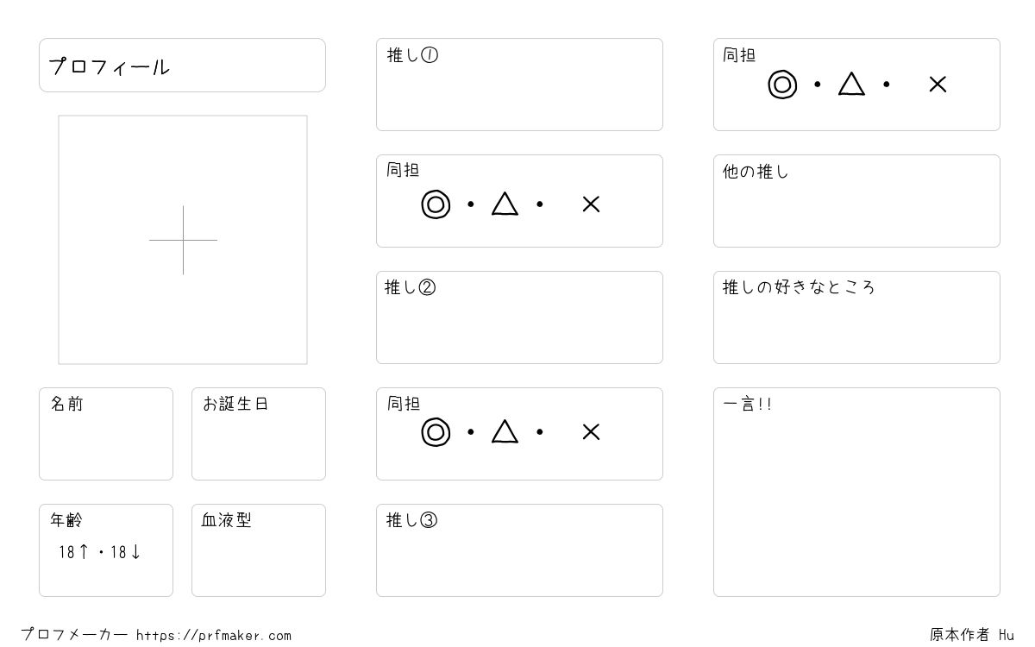Open the https://prfmaker.com link
1035x647 pixels.
pos(214,636)
